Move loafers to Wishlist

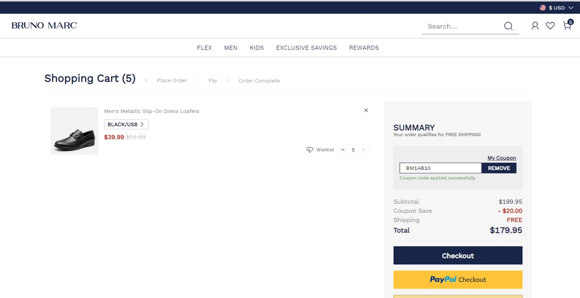320,150
